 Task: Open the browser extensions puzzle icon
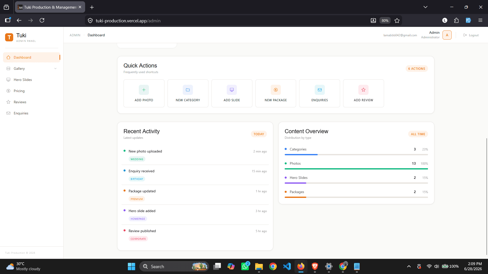tap(456, 20)
